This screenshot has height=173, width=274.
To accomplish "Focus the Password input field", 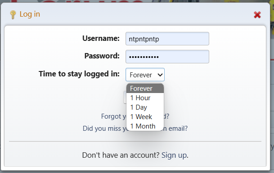I will pyautogui.click(x=167, y=57).
